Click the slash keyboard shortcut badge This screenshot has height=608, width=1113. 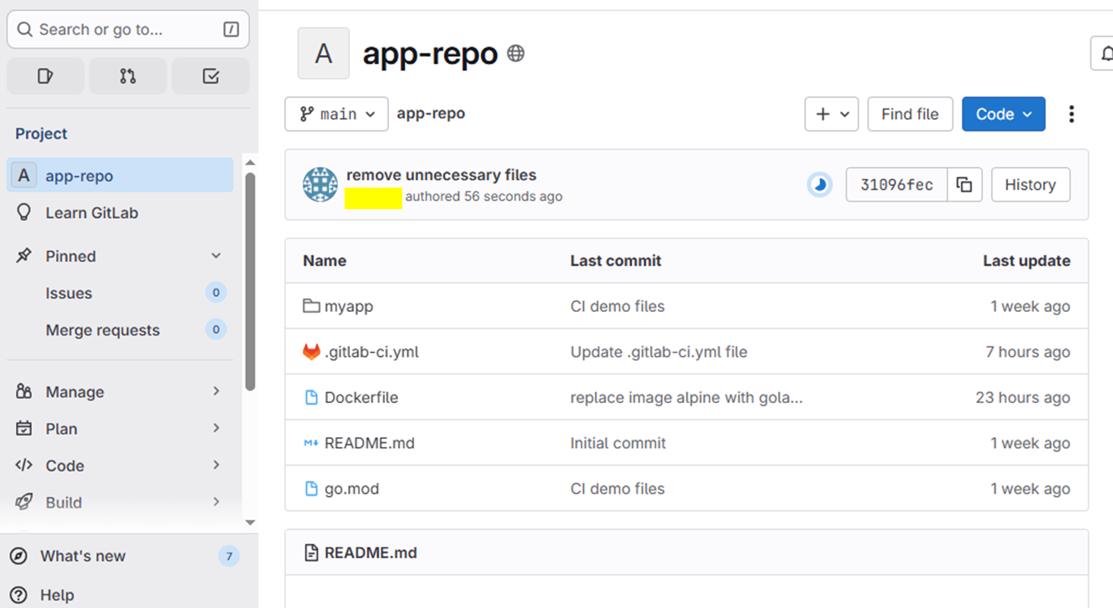point(231,29)
